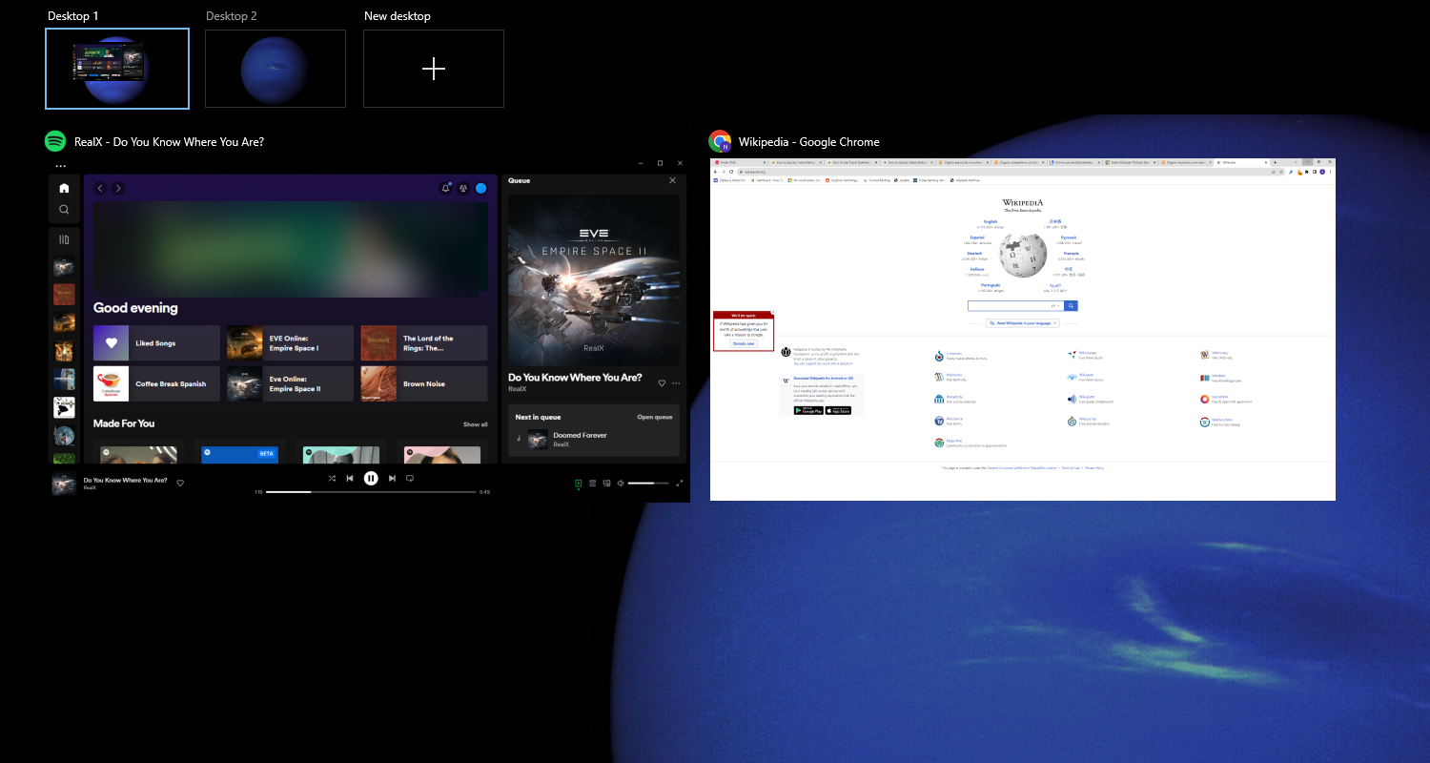1430x763 pixels.
Task: Toggle repeat in Spotify player
Action: (x=410, y=478)
